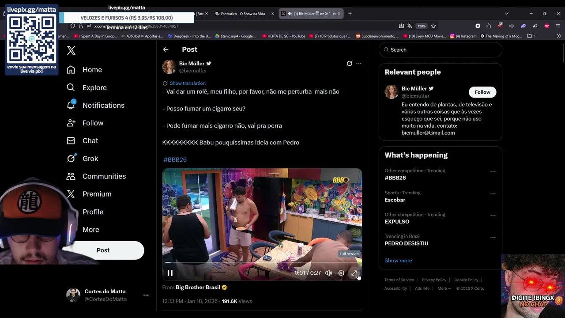Open Cortes do Matta account options
The image size is (565, 318).
coord(146,295)
